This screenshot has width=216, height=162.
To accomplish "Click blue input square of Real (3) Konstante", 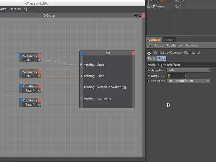I will (x=21, y=72).
